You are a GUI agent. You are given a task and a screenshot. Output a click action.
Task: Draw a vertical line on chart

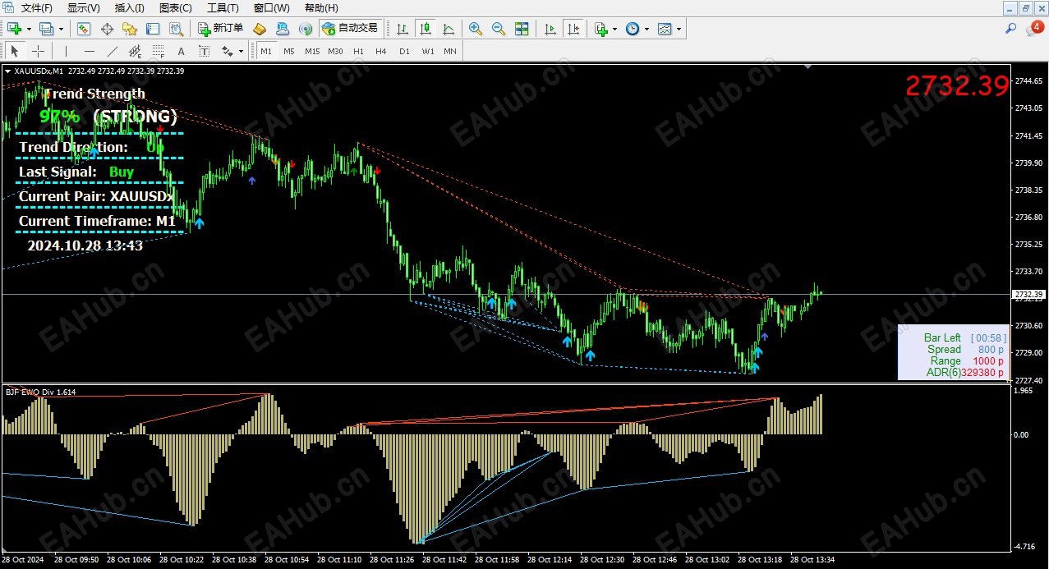point(67,51)
